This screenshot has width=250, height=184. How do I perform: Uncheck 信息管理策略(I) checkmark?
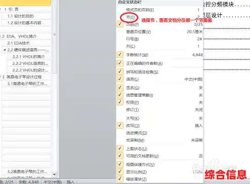tap(120, 95)
